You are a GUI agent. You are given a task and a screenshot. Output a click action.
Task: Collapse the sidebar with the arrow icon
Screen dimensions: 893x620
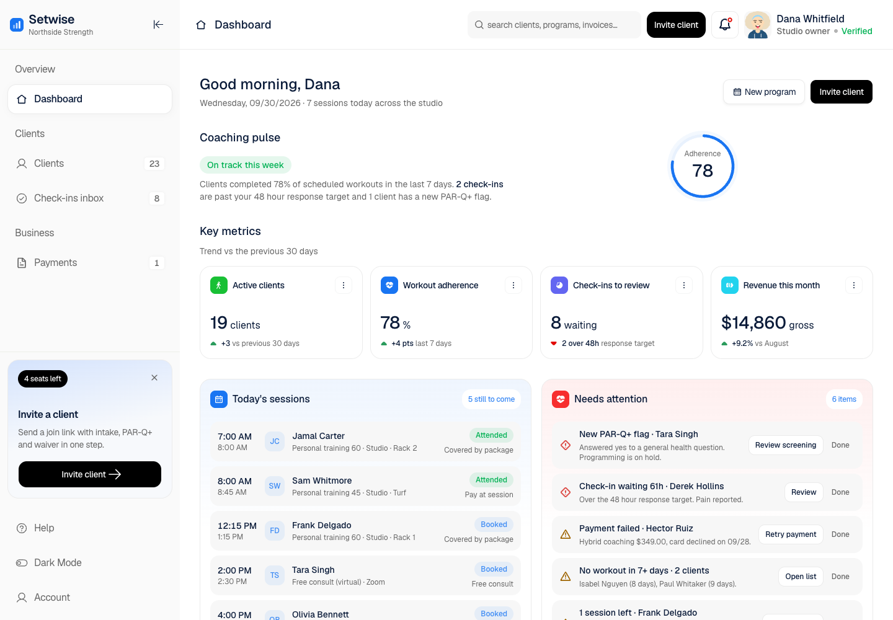click(x=158, y=25)
